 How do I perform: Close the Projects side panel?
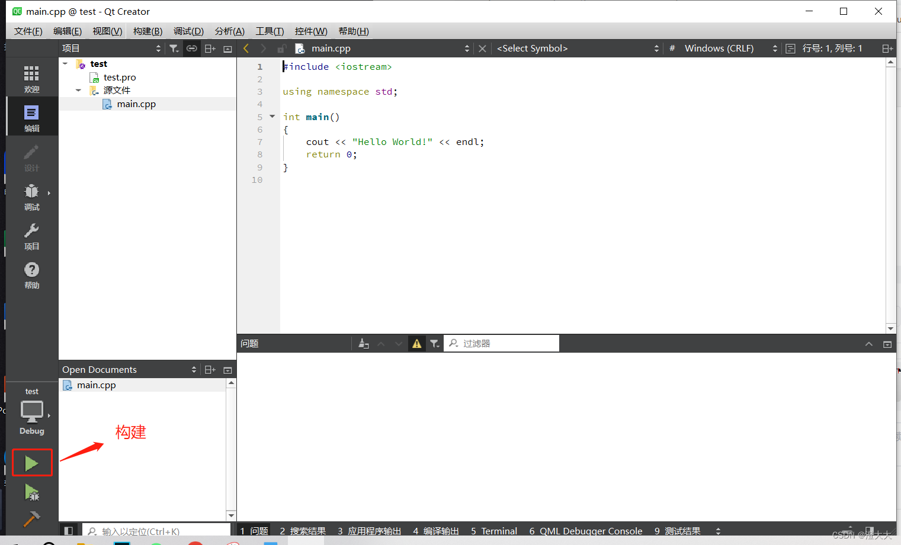[227, 49]
